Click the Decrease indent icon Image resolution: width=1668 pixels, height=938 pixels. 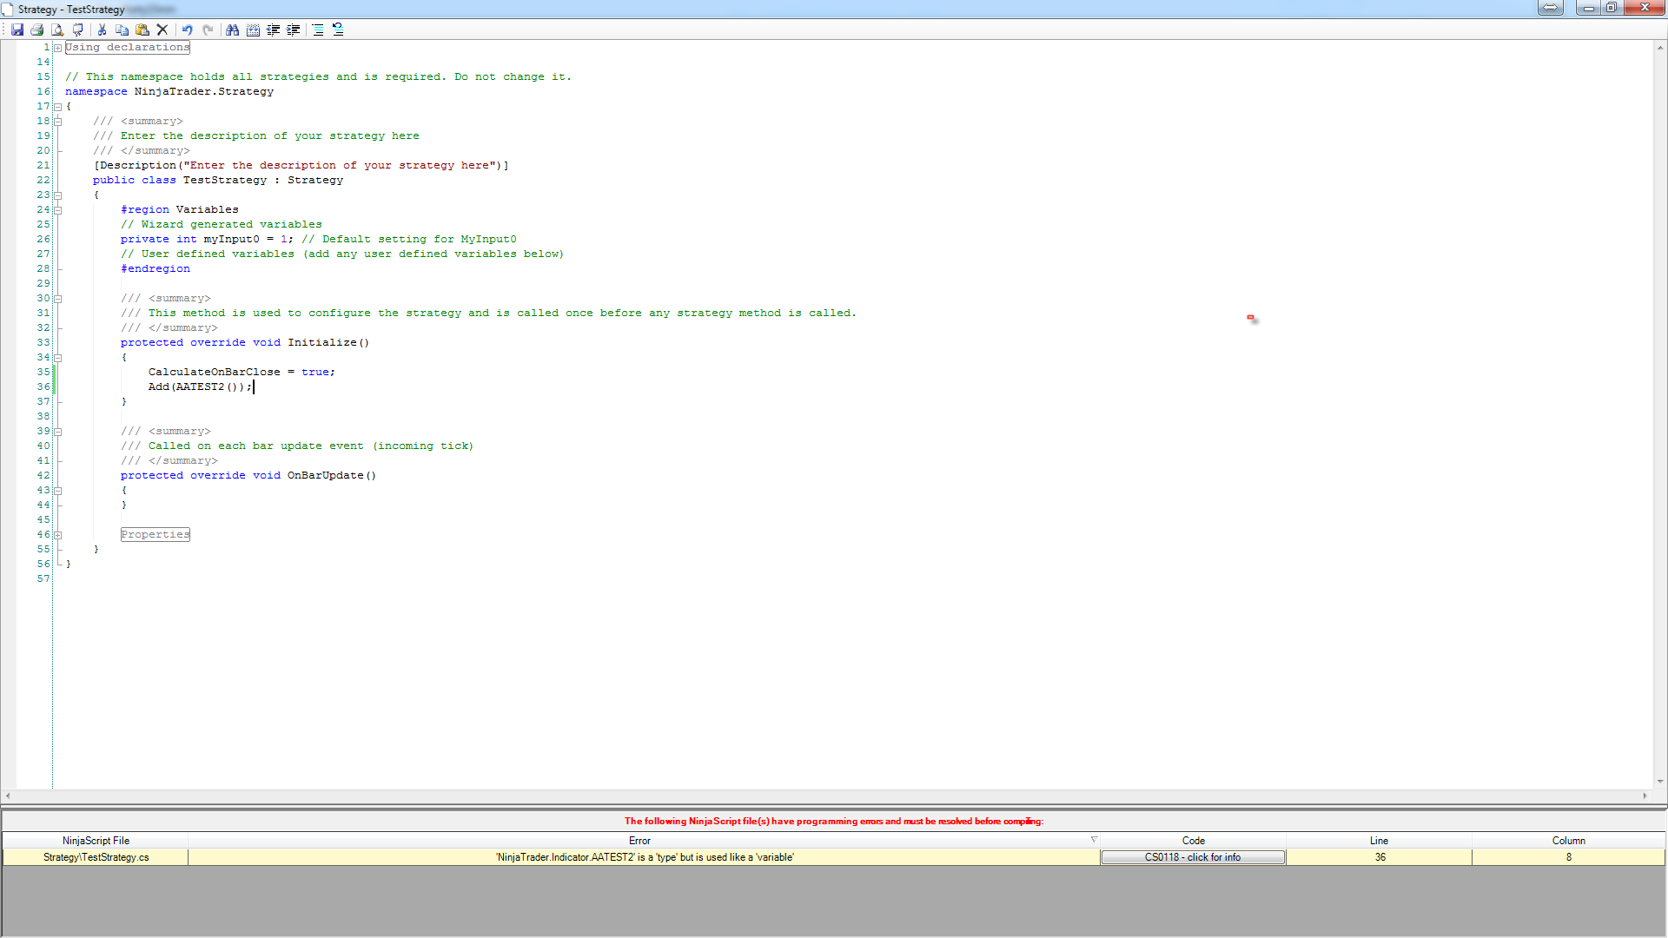[274, 30]
